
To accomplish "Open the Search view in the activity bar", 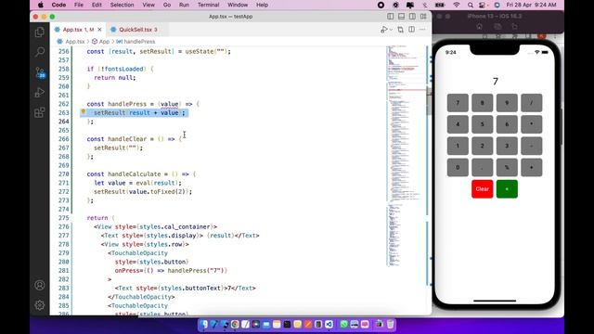I will click(x=39, y=52).
